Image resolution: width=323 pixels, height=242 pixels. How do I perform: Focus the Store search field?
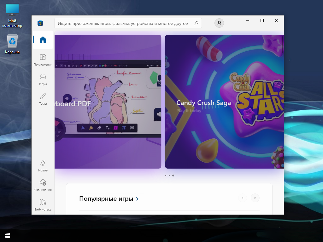click(x=128, y=23)
